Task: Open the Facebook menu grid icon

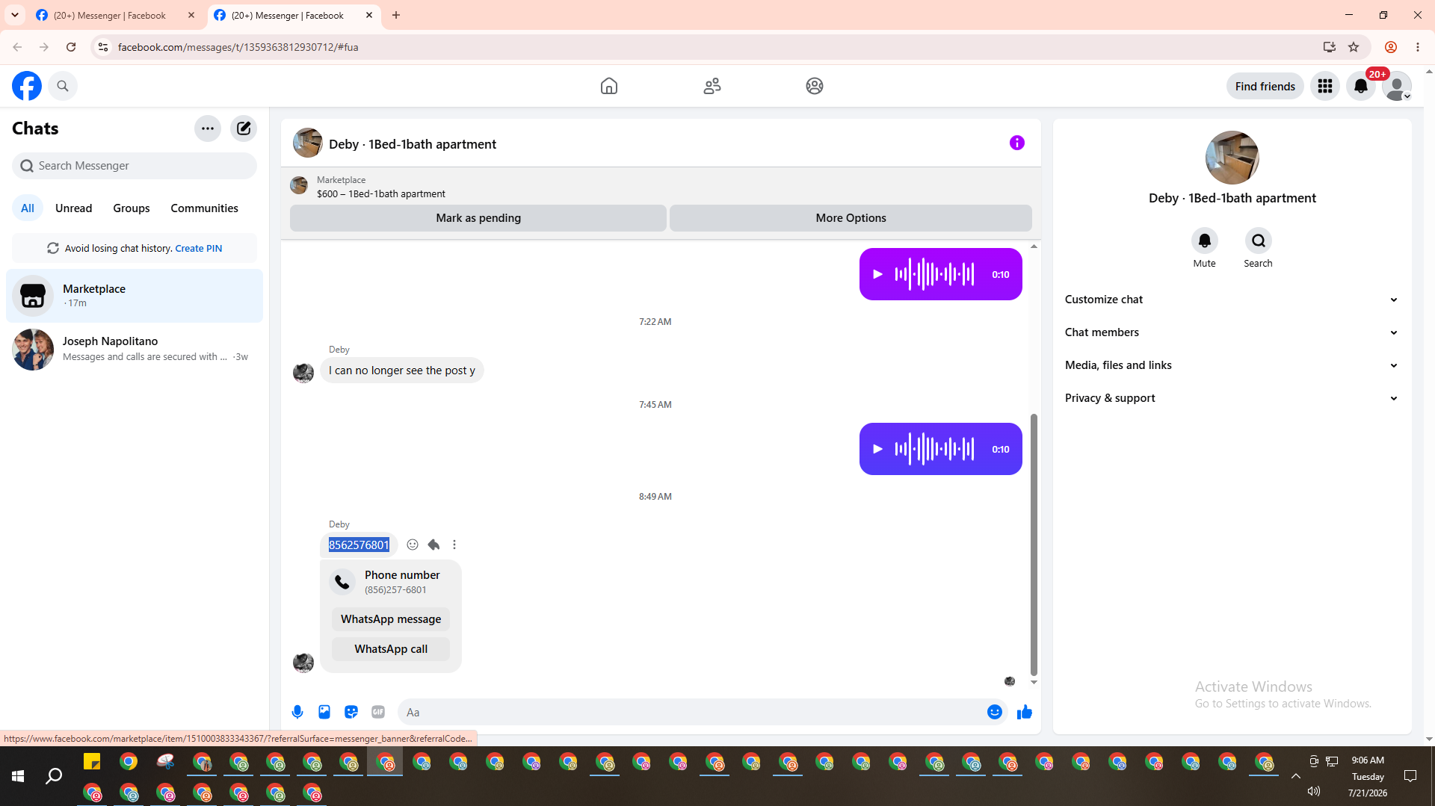Action: pyautogui.click(x=1325, y=86)
